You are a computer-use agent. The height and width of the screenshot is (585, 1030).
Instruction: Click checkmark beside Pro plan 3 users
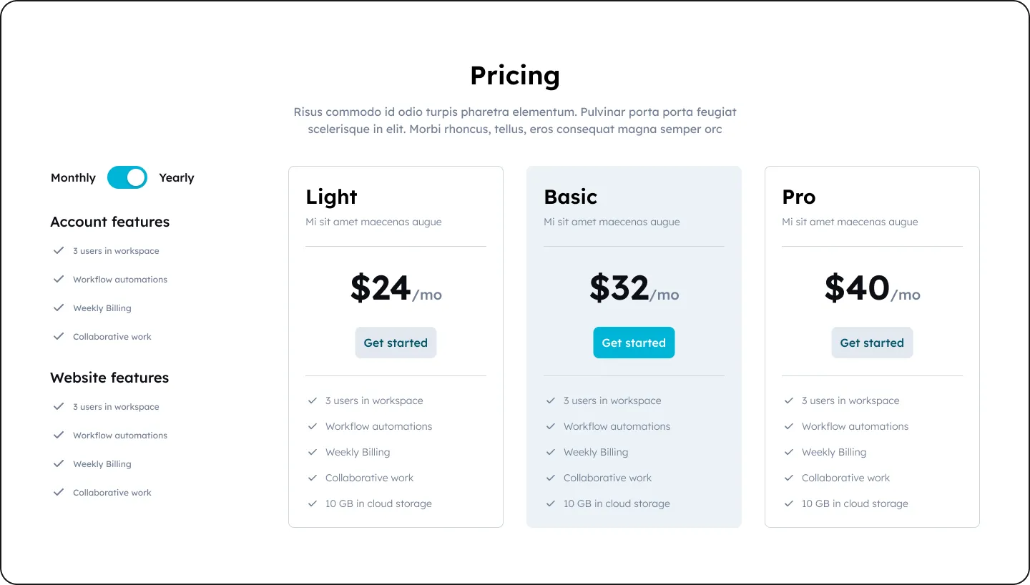coord(789,400)
